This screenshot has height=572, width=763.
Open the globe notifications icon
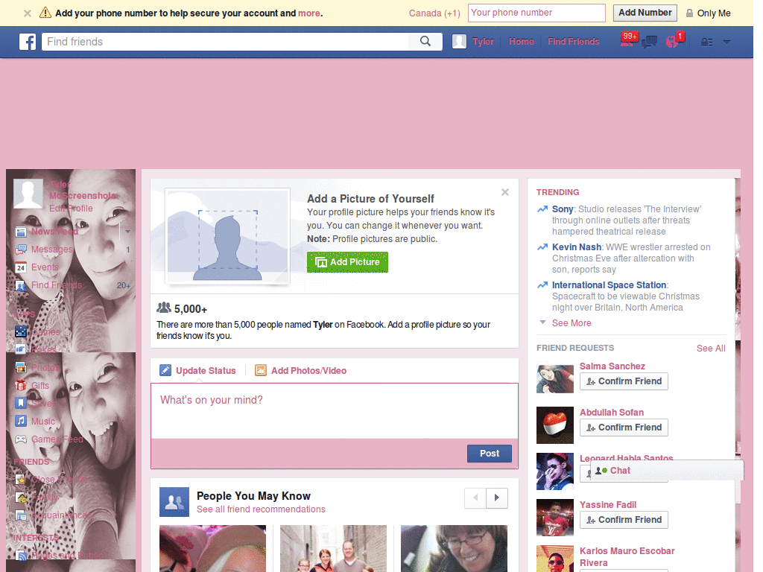[x=674, y=40]
